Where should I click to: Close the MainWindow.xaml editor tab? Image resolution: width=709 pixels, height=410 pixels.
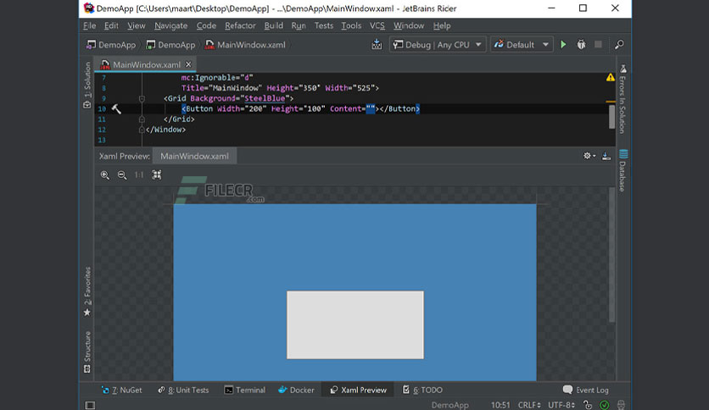188,64
